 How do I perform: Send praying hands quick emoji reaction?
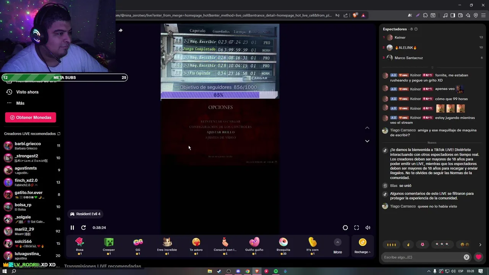pyautogui.click(x=392, y=244)
